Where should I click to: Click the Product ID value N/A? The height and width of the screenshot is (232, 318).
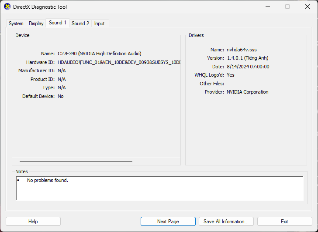pyautogui.click(x=62, y=79)
